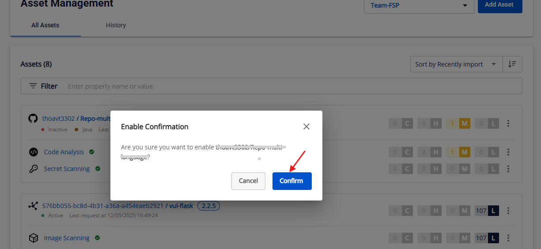Click the Active status under vul-flask
The image size is (541, 249).
[56, 216]
